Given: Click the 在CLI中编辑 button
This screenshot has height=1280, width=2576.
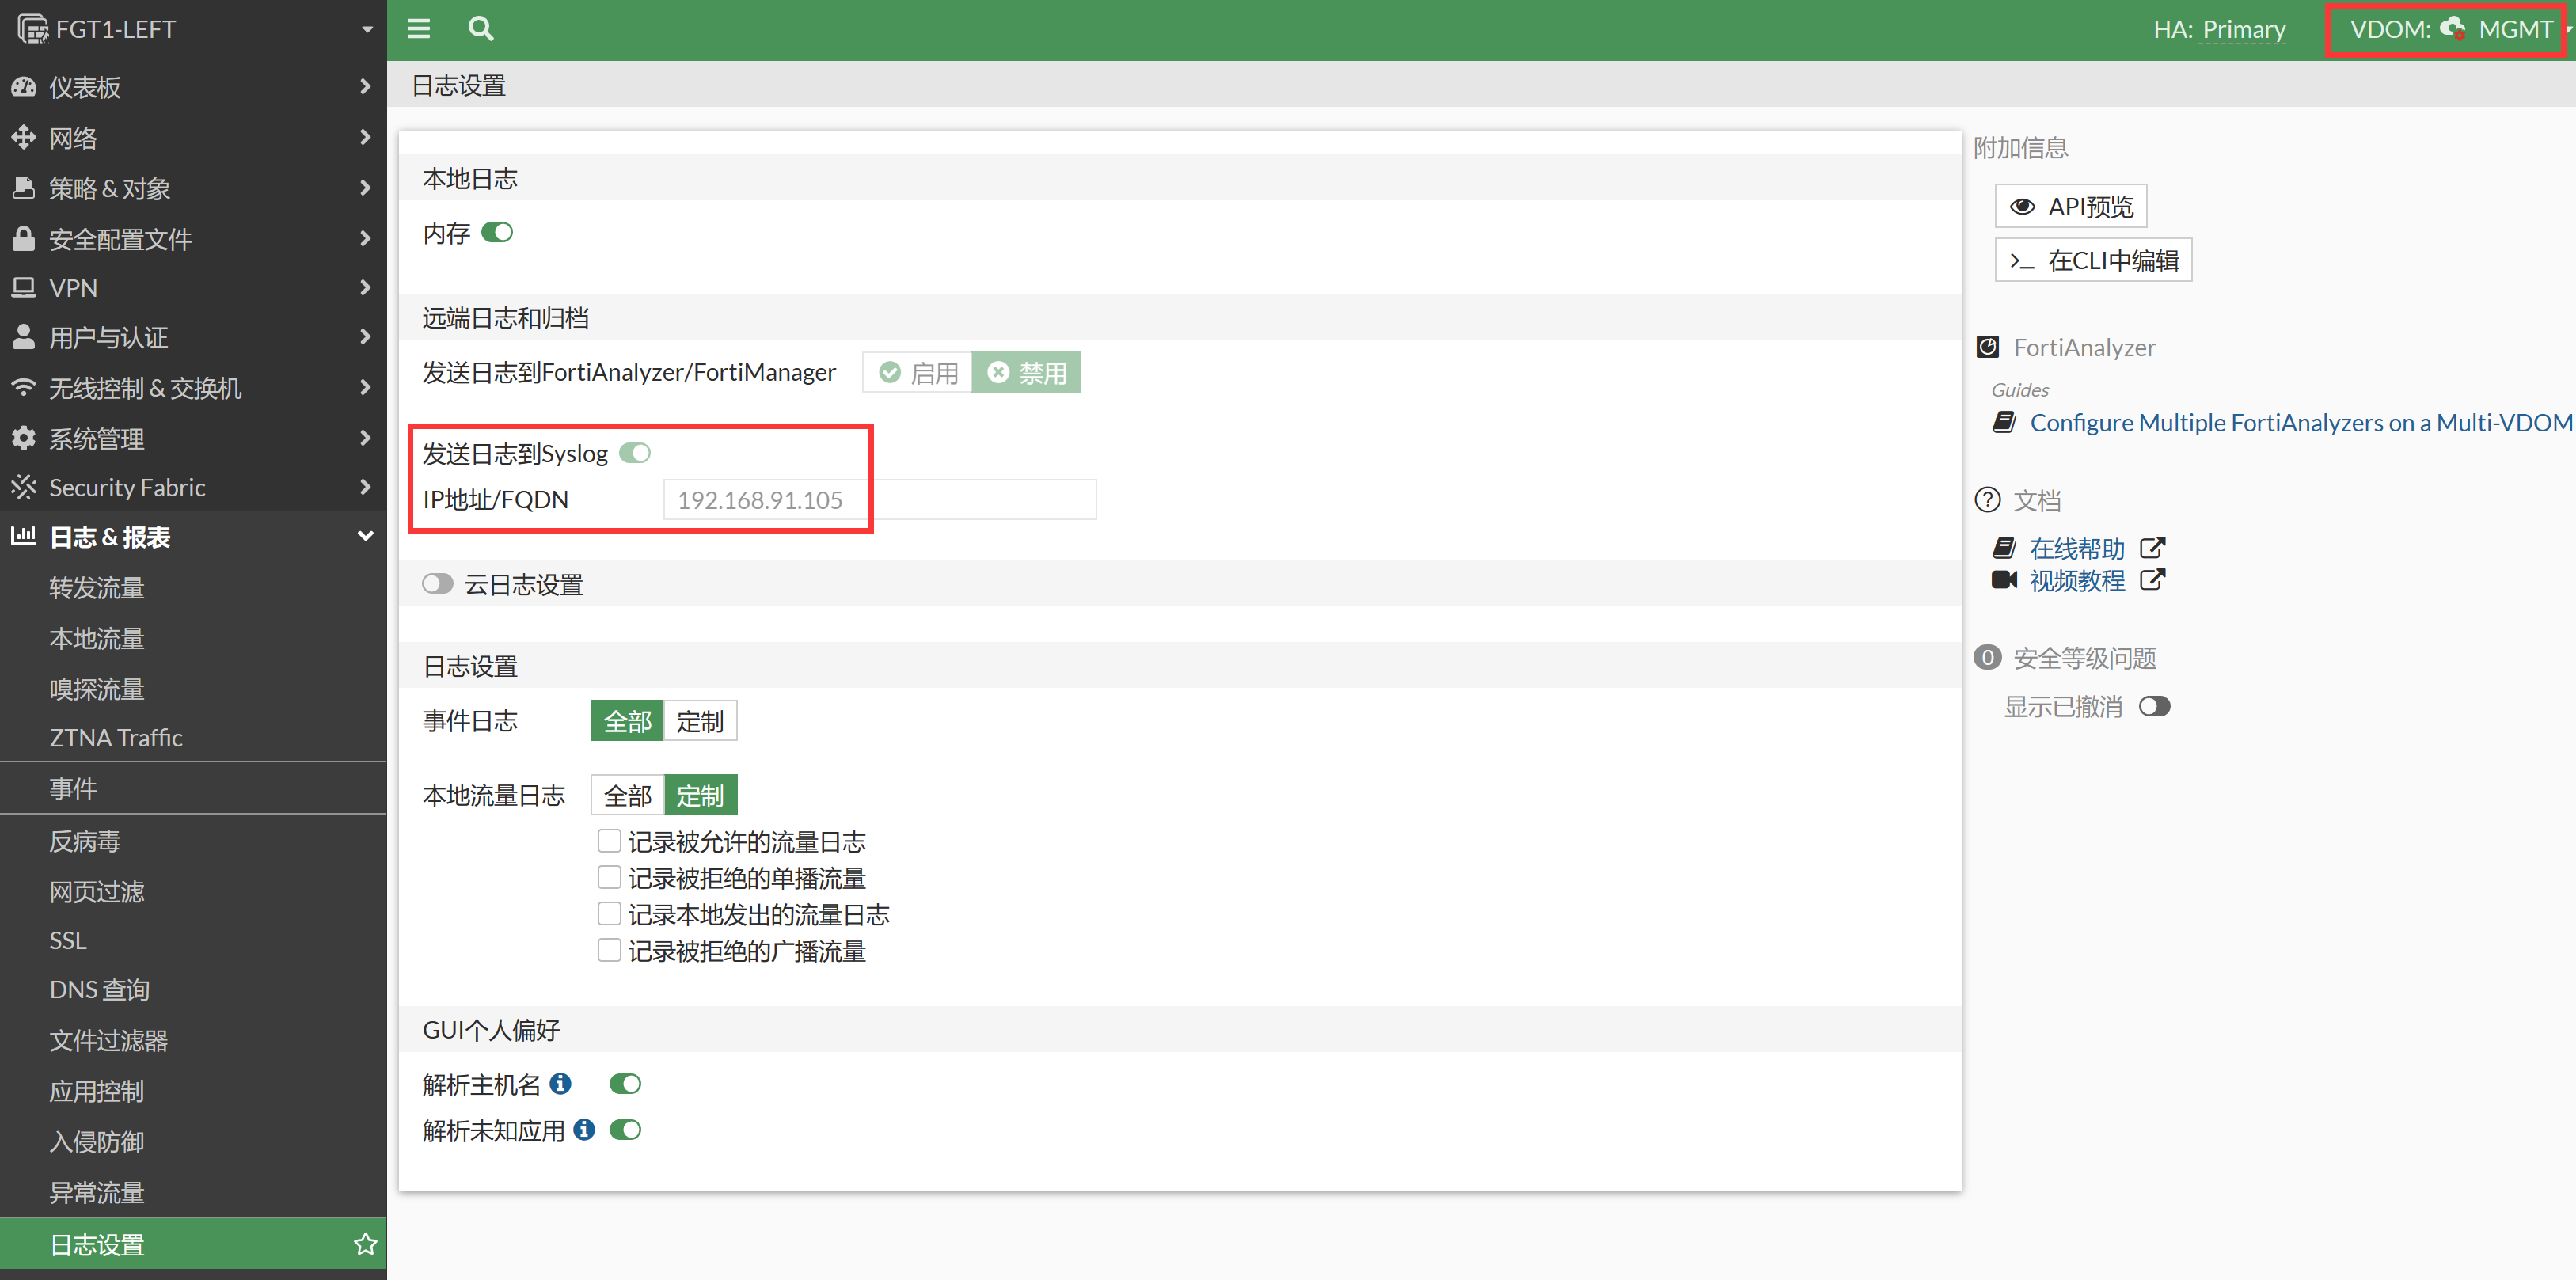Looking at the screenshot, I should pyautogui.click(x=2093, y=260).
